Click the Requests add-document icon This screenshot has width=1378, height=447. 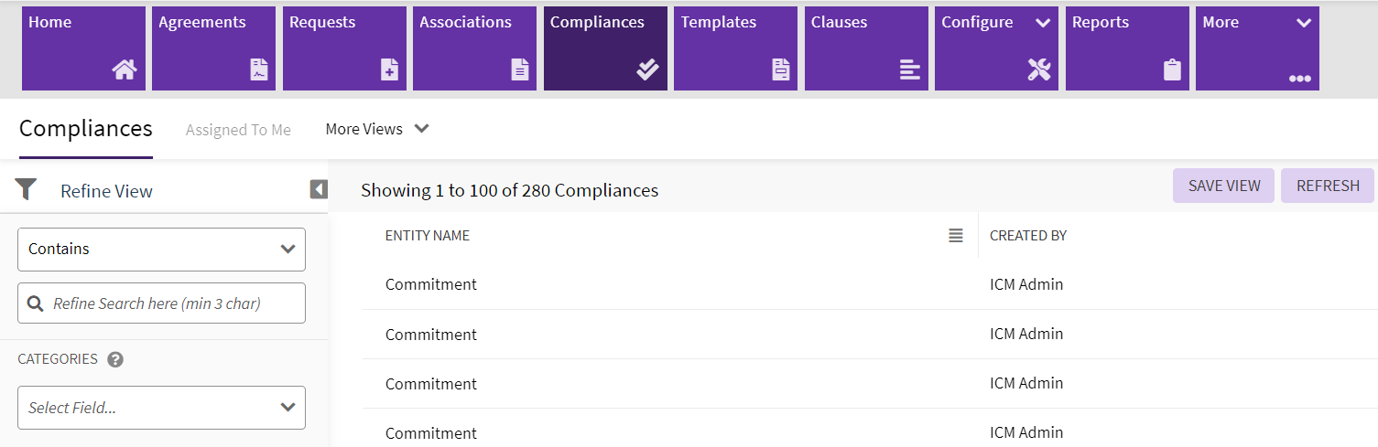(389, 70)
